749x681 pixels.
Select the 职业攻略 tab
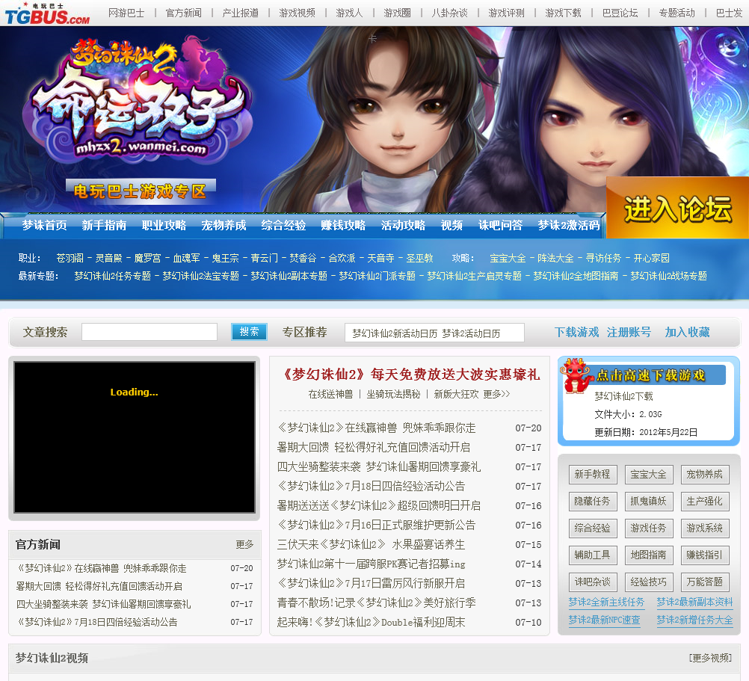tap(164, 225)
